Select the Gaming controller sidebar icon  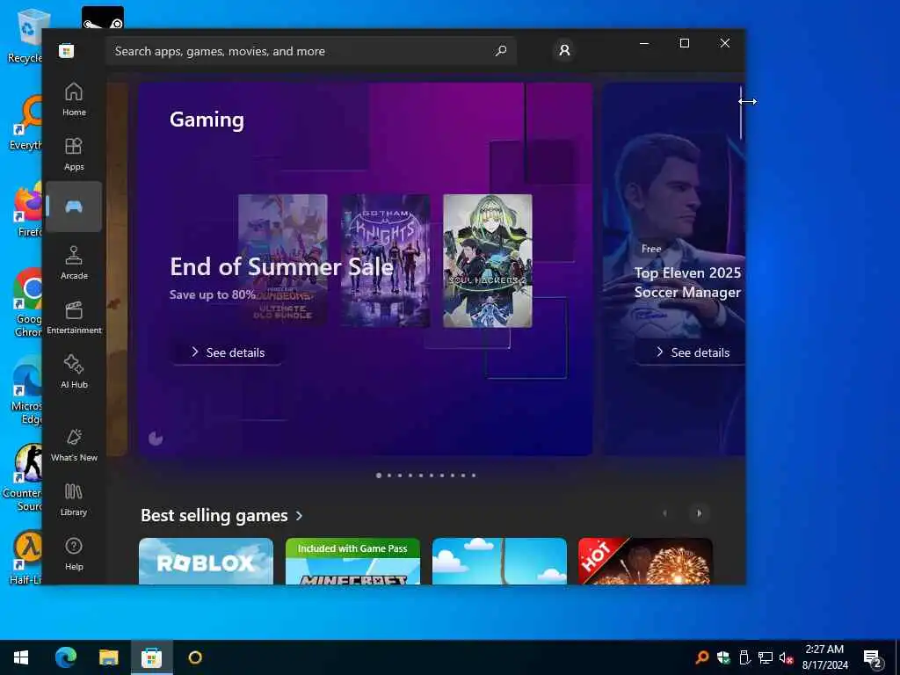pyautogui.click(x=74, y=207)
